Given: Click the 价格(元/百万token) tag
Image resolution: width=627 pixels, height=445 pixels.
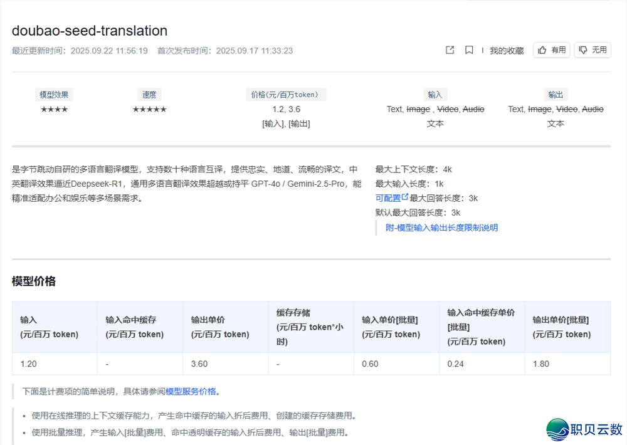Looking at the screenshot, I should click(285, 95).
